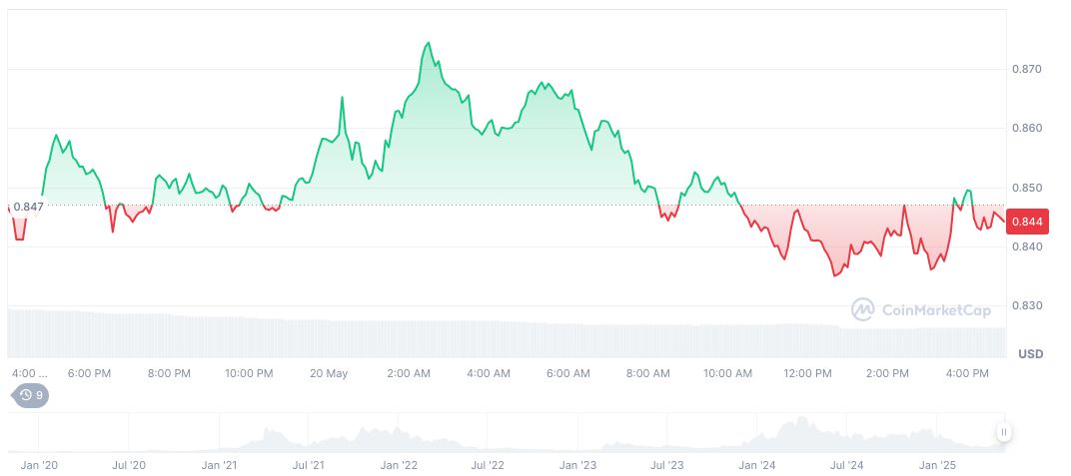1071x476 pixels.
Task: Jump to Jan '20 in the range navigator
Action: pyautogui.click(x=39, y=465)
